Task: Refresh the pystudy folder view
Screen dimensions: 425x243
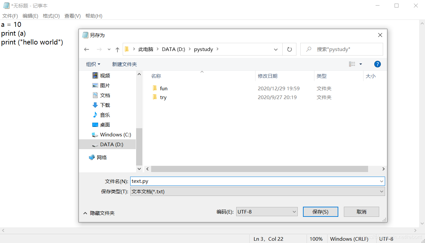Action: pos(289,49)
